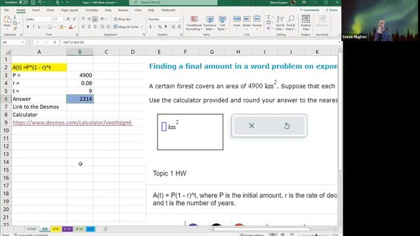The height and width of the screenshot is (236, 420).
Task: Click the Accounting dollar format icon
Action: tap(150, 27)
